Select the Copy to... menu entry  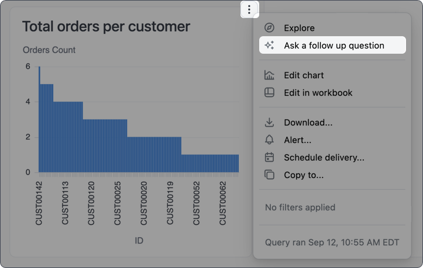click(x=304, y=175)
